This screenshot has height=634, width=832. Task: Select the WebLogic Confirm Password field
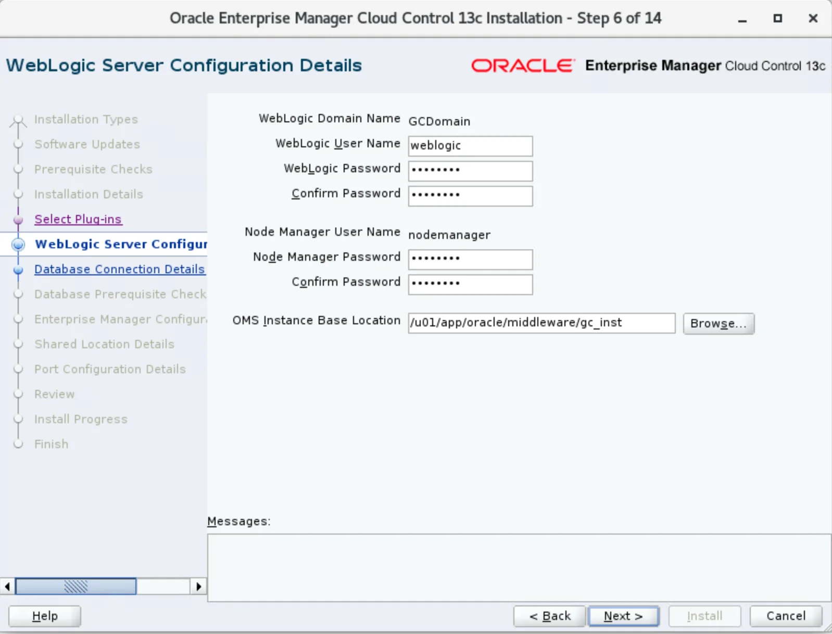coord(470,195)
